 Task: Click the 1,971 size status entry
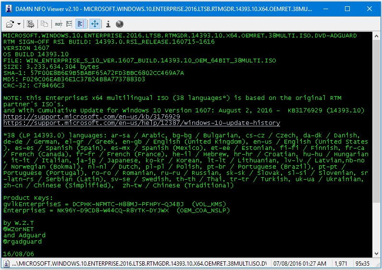pyautogui.click(x=341, y=264)
